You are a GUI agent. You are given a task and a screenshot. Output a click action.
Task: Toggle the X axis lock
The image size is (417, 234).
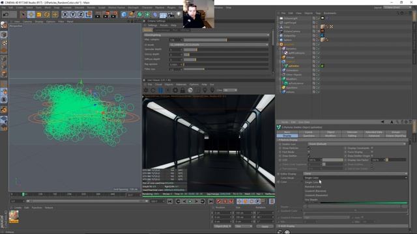click(x=65, y=14)
